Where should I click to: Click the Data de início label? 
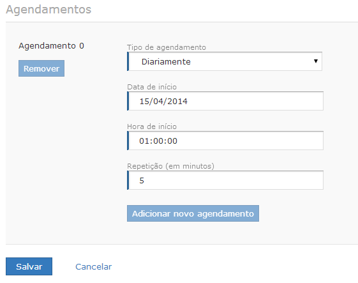(x=152, y=87)
